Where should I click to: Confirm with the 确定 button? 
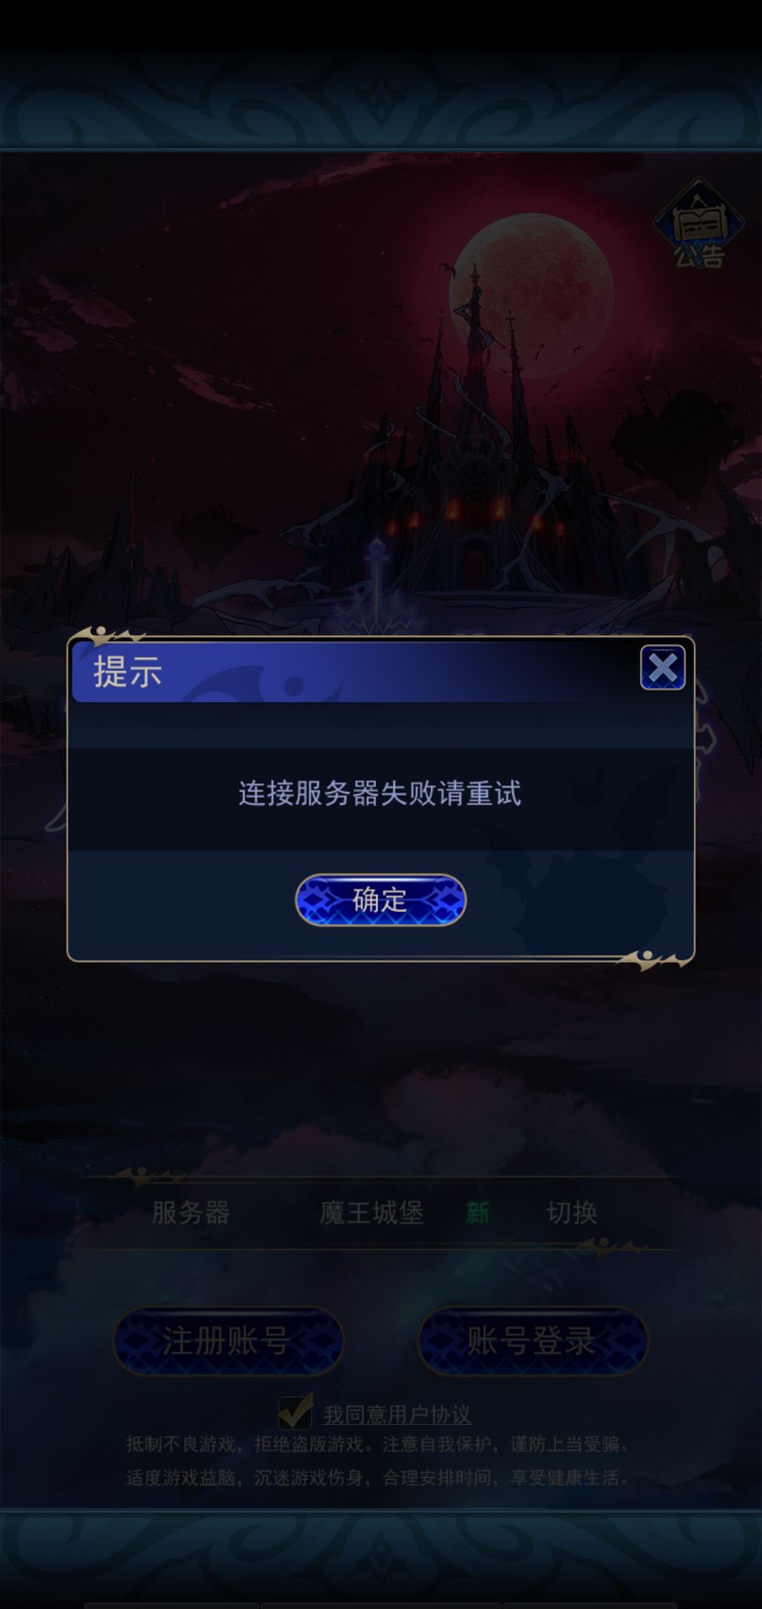[380, 900]
